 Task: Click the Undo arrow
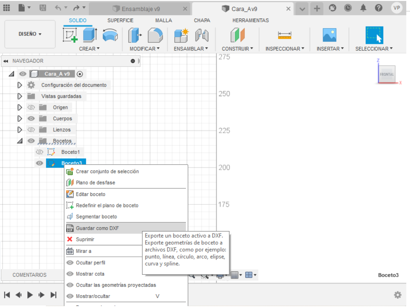coord(58,8)
